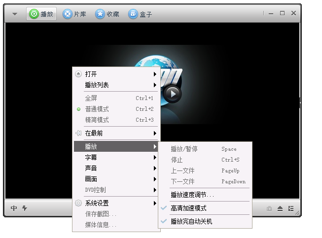Image resolution: width=322 pixels, height=238 pixels.
Task: Click the 打开 menu label
Action: pos(91,74)
